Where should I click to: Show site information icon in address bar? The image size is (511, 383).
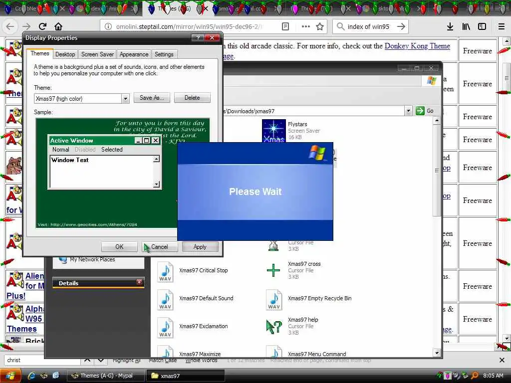108,27
